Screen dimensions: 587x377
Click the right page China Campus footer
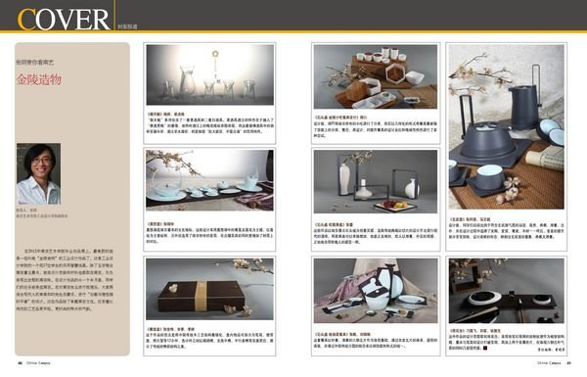point(554,363)
